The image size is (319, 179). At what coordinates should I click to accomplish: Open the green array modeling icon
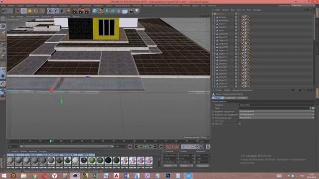(x=113, y=11)
